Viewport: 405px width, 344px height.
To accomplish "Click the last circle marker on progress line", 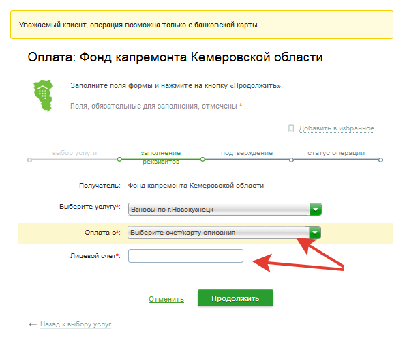I will pos(380,160).
